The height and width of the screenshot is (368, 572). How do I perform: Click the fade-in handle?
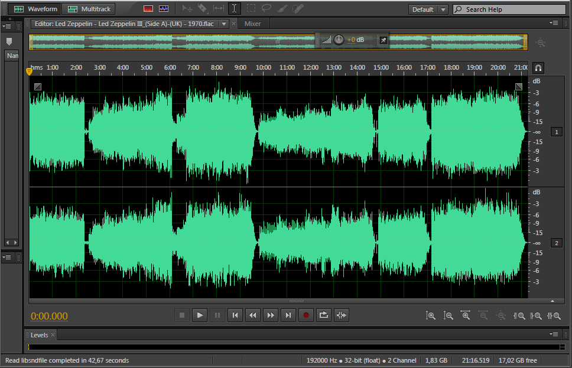[38, 87]
